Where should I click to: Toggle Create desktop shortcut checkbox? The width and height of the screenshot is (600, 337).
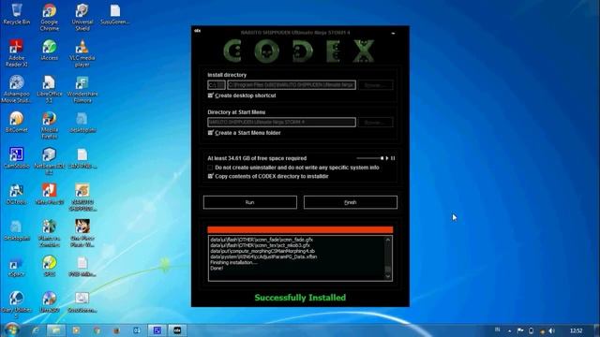tap(210, 95)
